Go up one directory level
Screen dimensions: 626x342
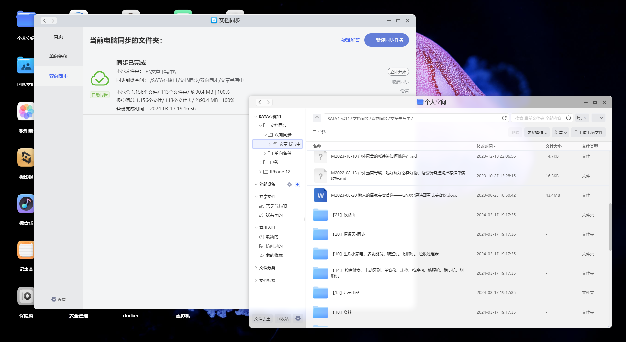click(317, 118)
